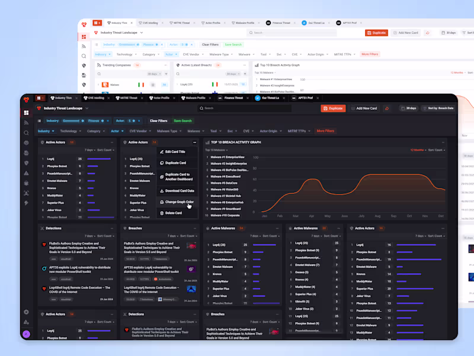Click the actor icon on the Active Actors header
This screenshot has width=474, height=356.
[x=42, y=142]
